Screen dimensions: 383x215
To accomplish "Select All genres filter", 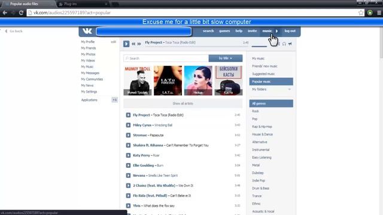I will 271,103.
